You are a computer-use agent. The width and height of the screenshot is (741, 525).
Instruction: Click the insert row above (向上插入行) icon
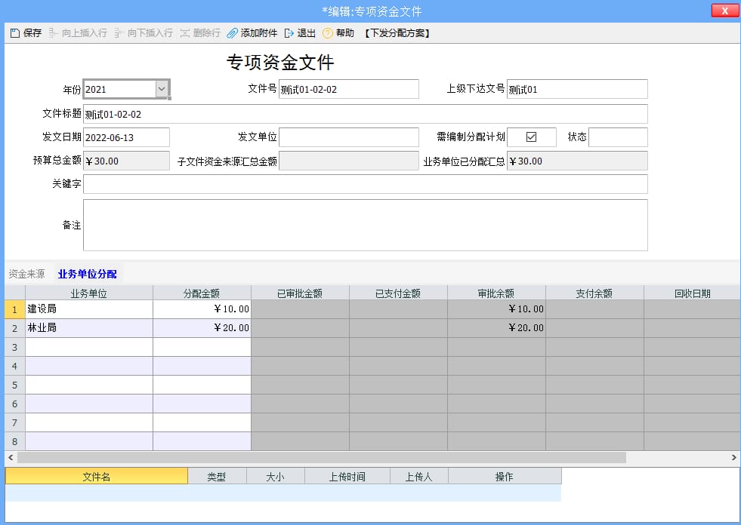[x=54, y=33]
